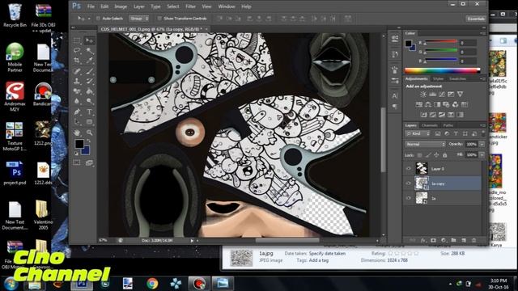Screen dimensions: 518x291
Task: Select the Magic Wand tool
Action: [x=89, y=50]
